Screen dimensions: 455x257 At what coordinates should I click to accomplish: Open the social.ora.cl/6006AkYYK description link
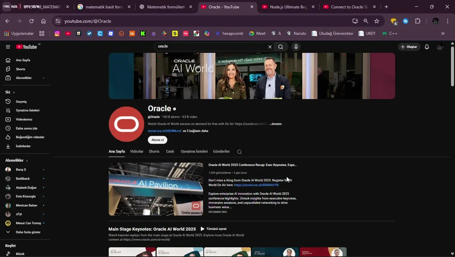click(x=256, y=185)
